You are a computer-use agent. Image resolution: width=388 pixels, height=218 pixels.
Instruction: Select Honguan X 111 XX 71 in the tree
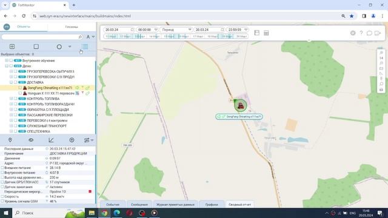[x=51, y=93]
